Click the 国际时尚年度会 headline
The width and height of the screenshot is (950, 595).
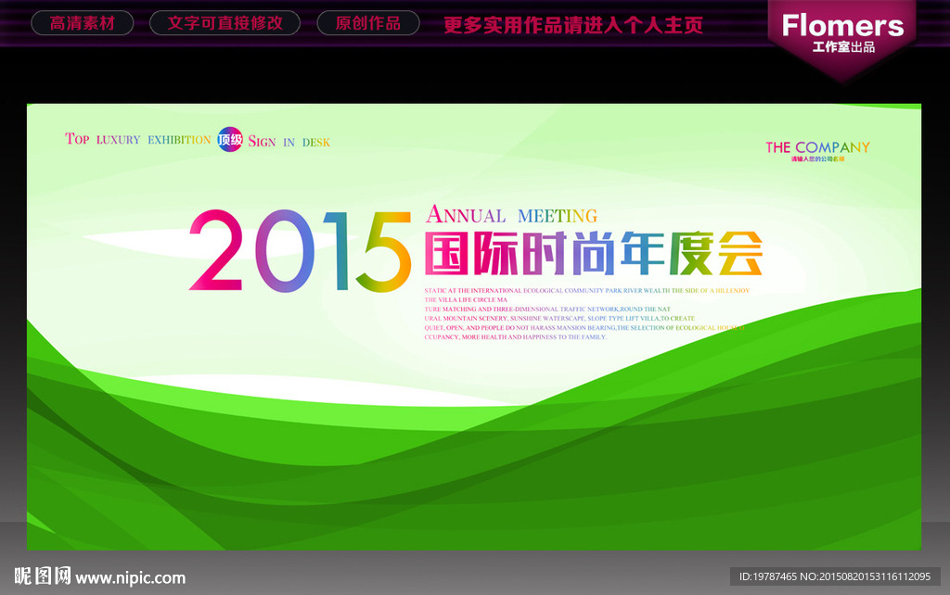pos(593,253)
